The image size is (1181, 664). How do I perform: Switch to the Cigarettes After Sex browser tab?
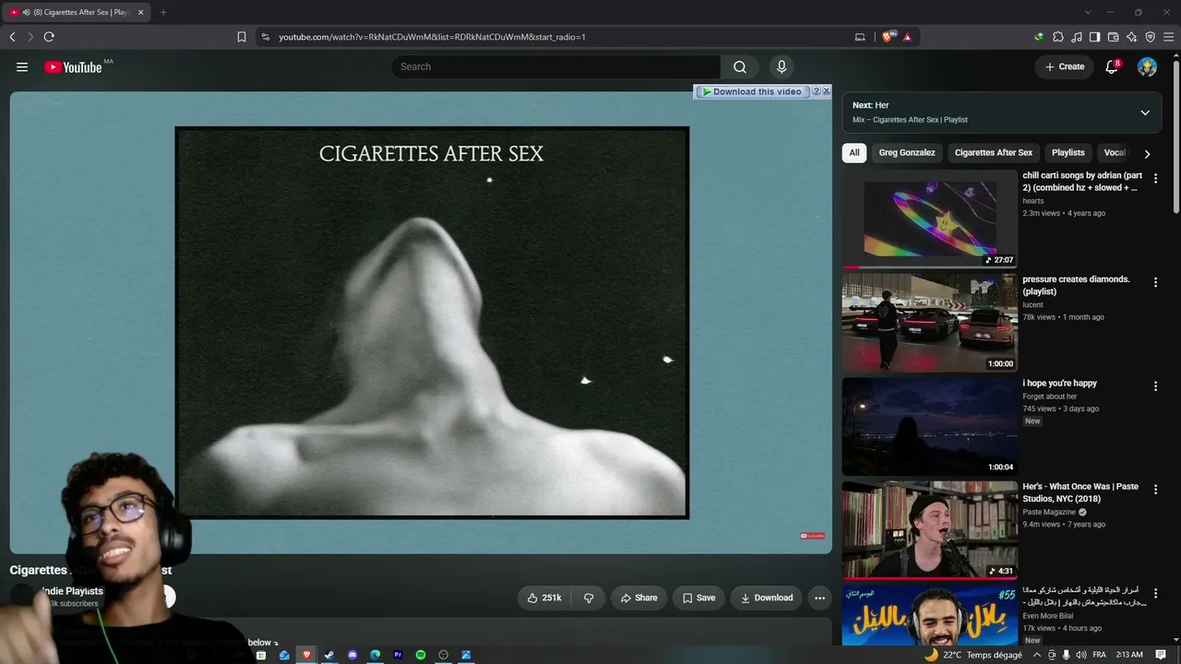point(77,12)
